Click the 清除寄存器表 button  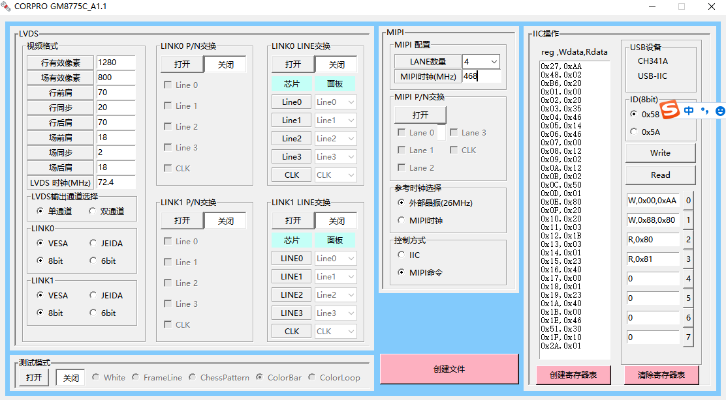tap(661, 375)
